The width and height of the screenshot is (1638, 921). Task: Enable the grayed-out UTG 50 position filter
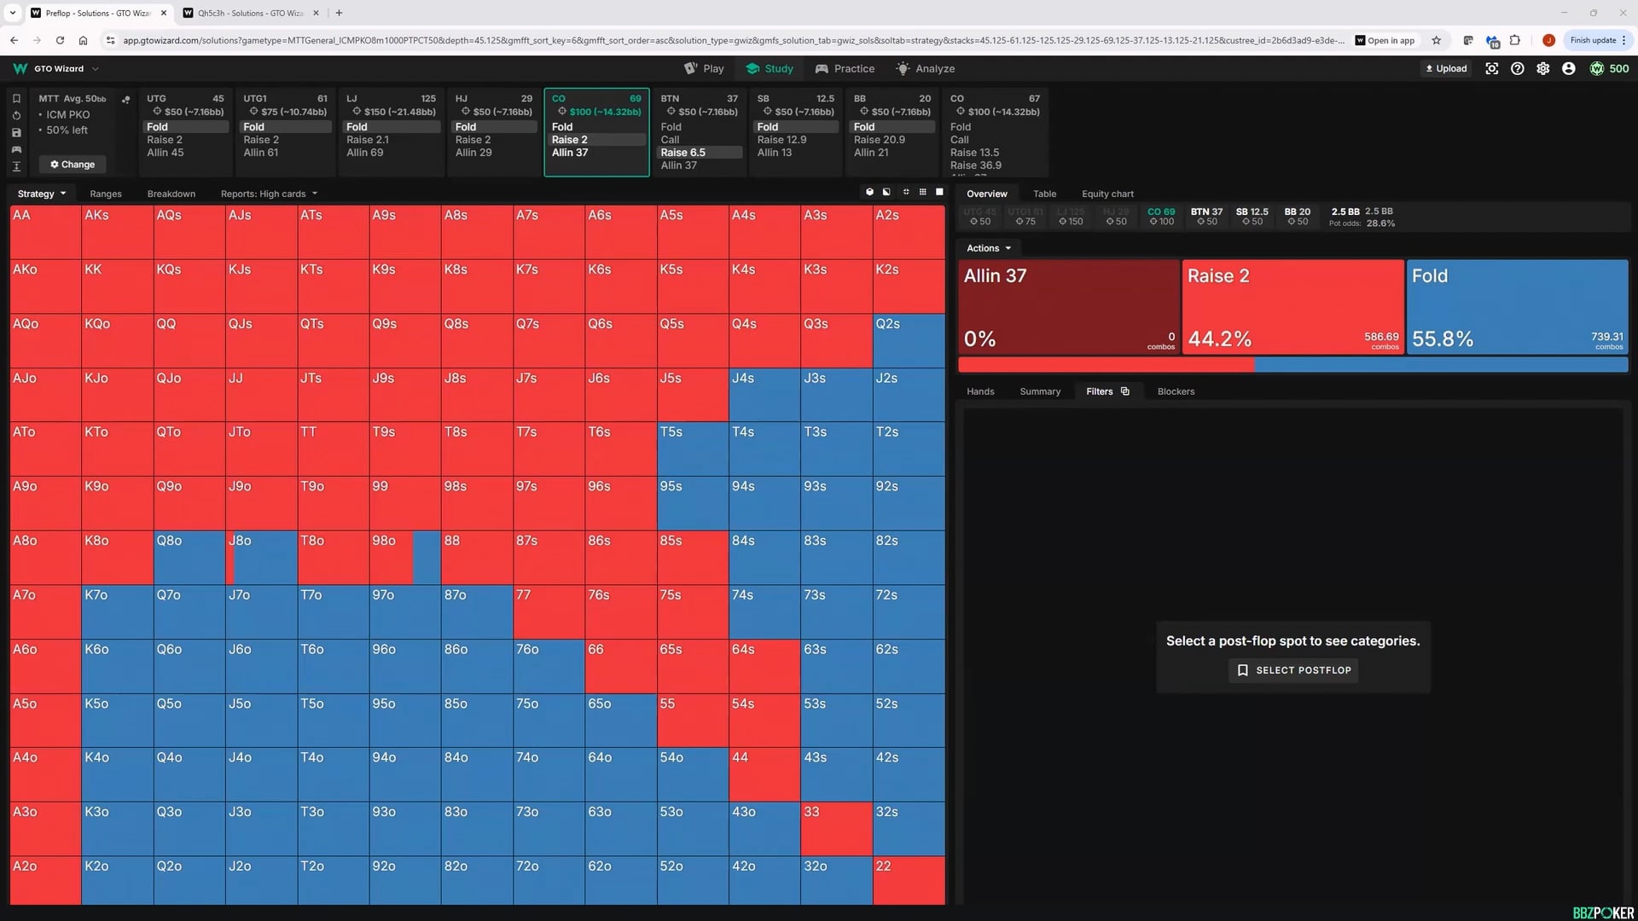pyautogui.click(x=979, y=216)
